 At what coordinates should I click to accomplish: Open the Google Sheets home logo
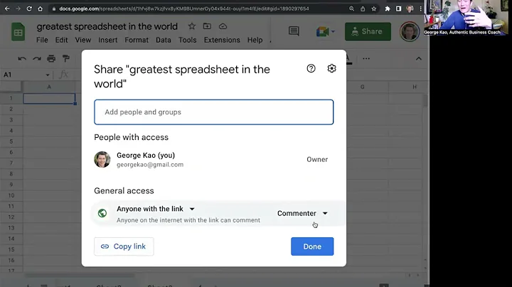(18, 32)
